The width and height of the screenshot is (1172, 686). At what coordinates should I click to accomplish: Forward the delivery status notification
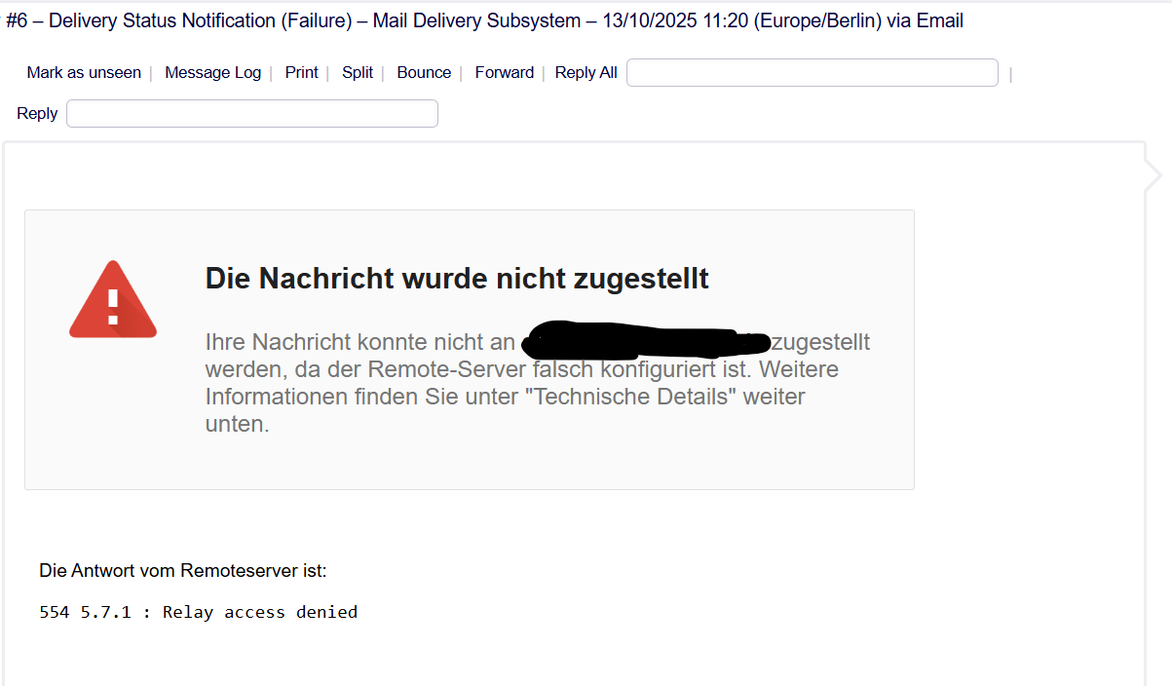pyautogui.click(x=504, y=73)
